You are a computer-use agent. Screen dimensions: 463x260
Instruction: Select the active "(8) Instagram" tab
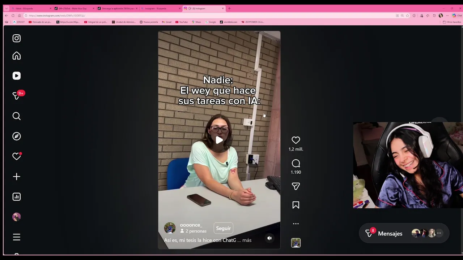(x=204, y=8)
